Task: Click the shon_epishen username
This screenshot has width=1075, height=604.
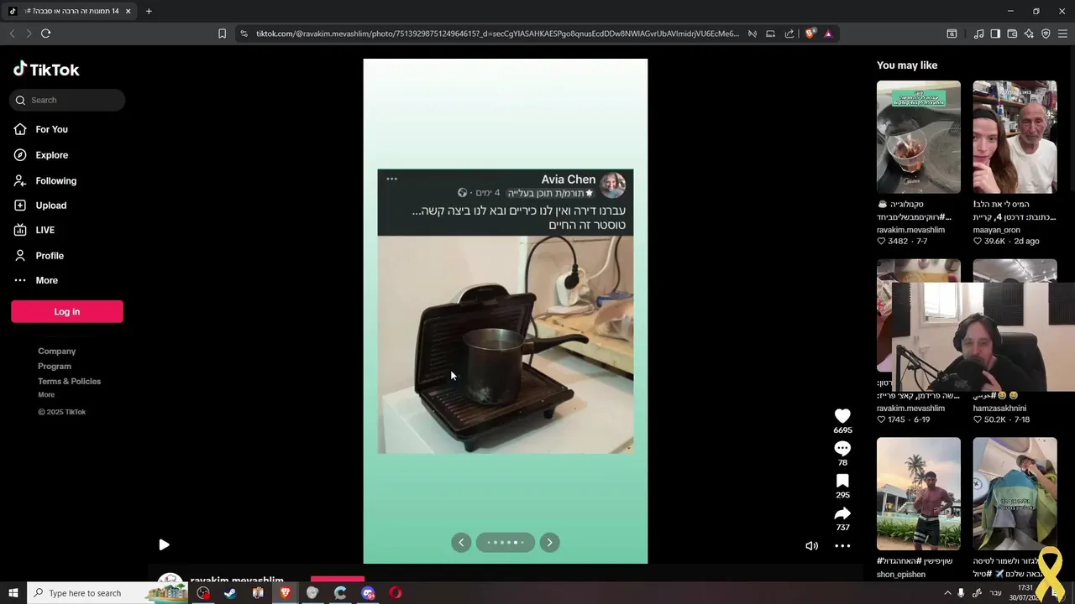Action: [x=901, y=575]
